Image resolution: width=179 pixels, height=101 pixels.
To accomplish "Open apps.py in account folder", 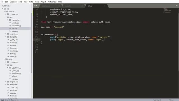I will pyautogui.click(x=13, y=45).
